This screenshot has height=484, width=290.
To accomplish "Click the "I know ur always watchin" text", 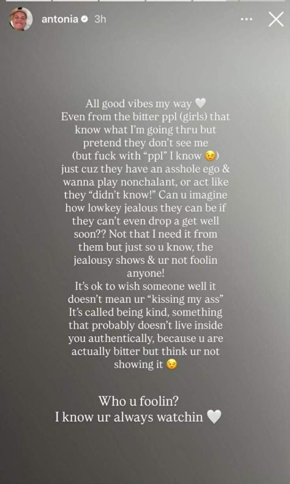I will 129,417.
